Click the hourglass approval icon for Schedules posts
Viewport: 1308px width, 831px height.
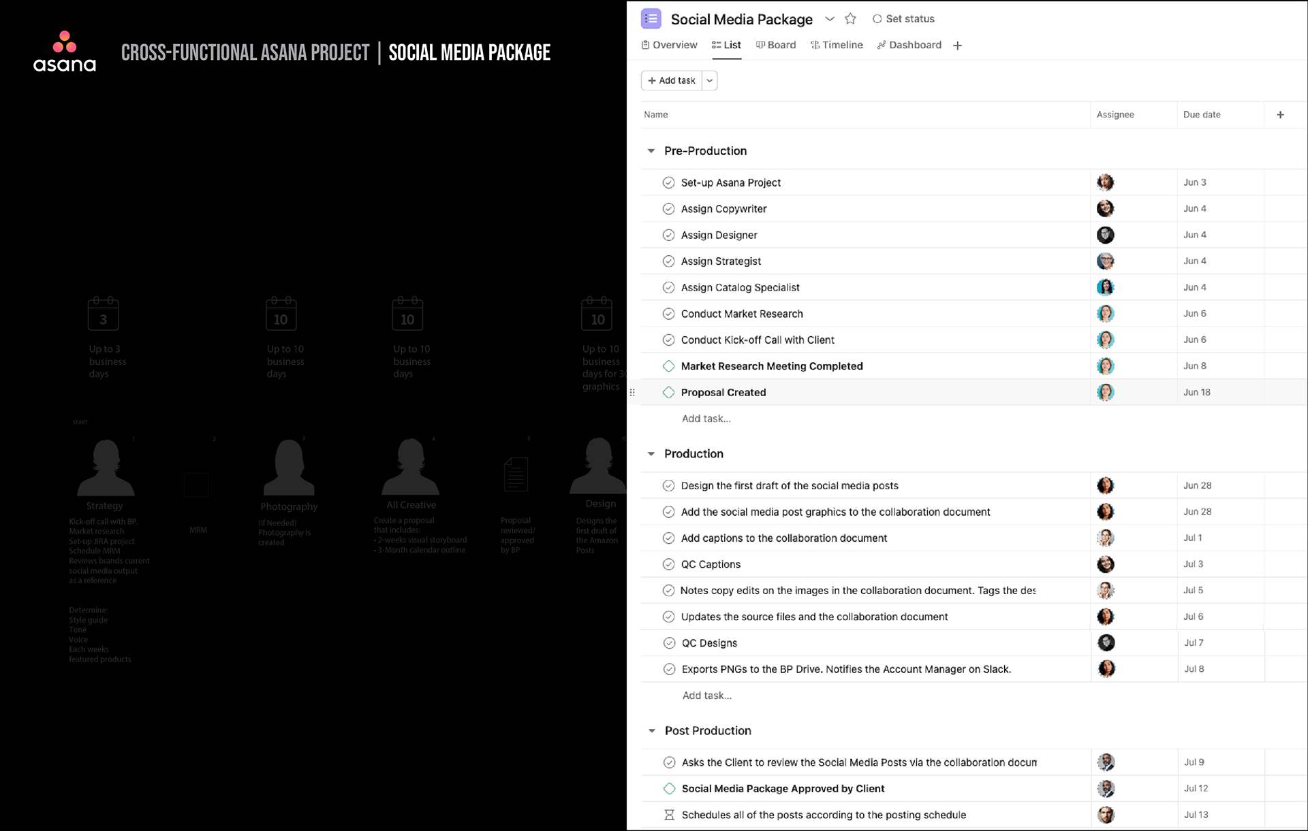pos(669,815)
